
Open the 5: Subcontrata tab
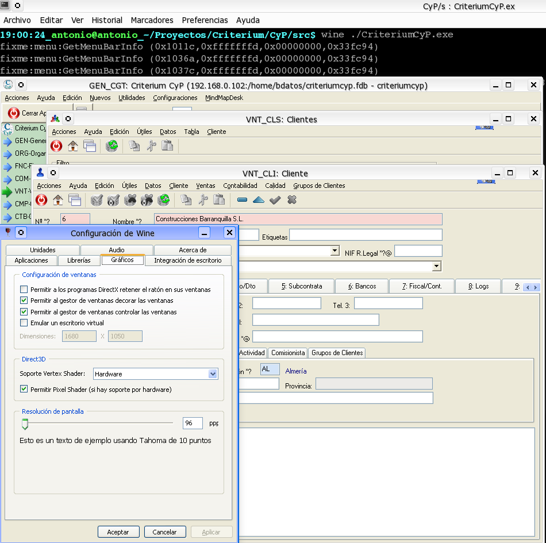click(302, 286)
